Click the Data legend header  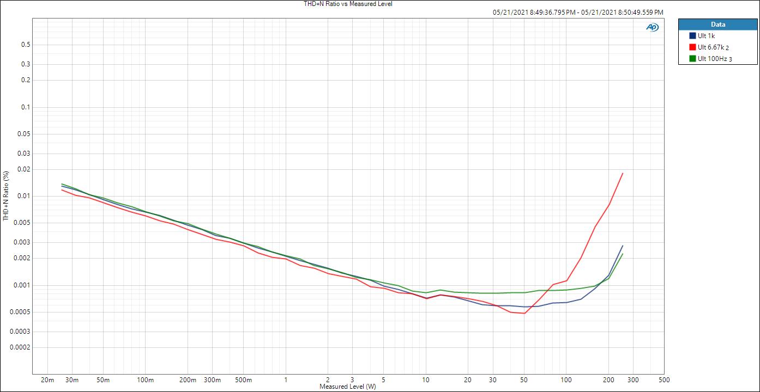717,24
